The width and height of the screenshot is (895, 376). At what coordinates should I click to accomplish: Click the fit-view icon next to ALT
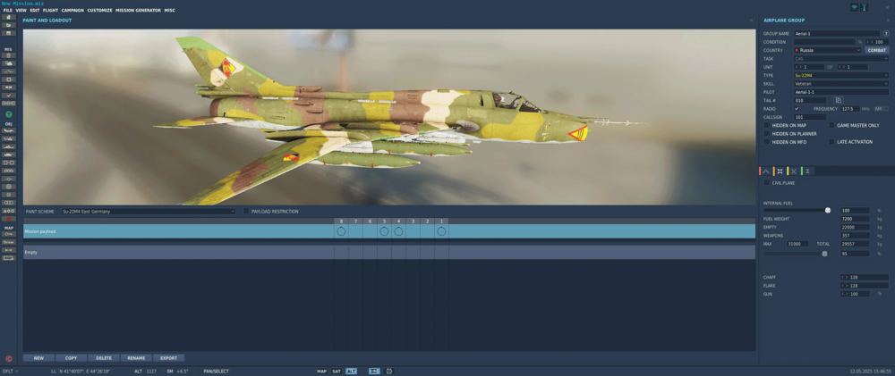tap(374, 371)
